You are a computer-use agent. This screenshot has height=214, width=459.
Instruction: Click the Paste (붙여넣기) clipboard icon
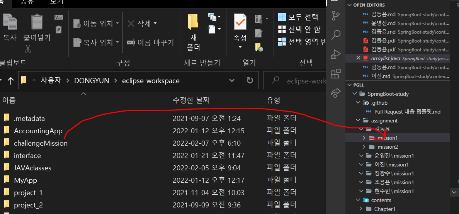coord(37,23)
